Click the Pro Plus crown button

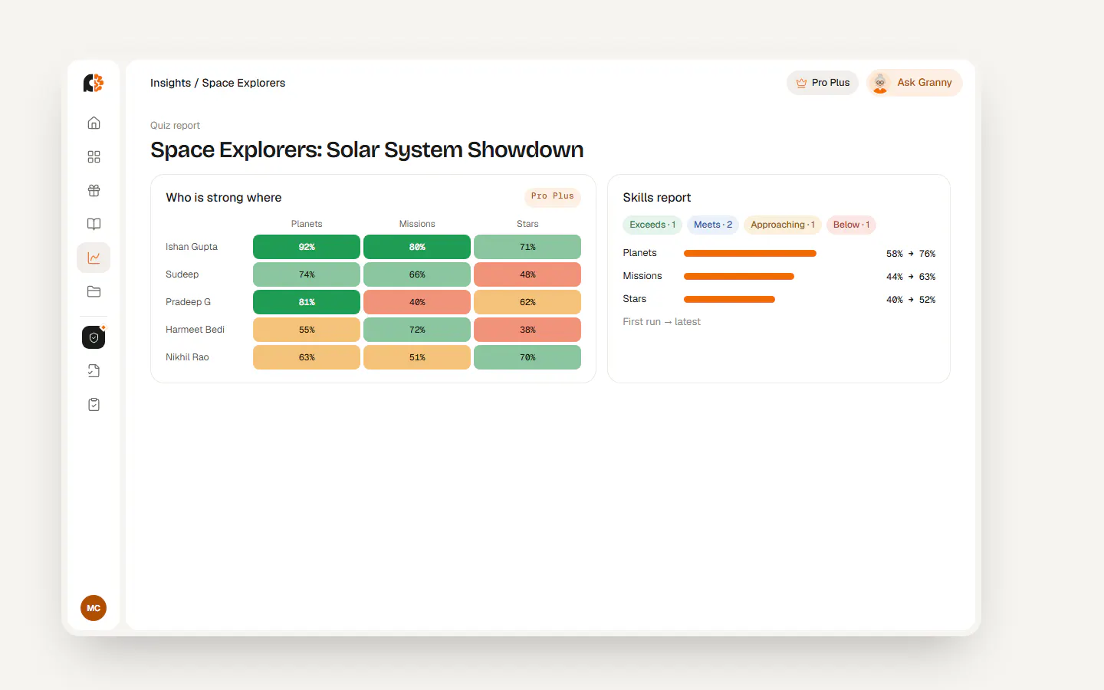[x=823, y=83]
